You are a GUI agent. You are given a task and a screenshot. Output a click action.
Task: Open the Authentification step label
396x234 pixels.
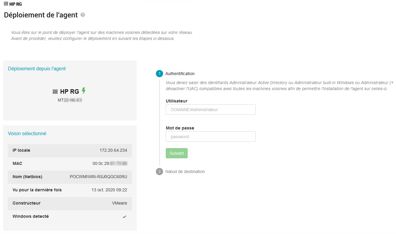pyautogui.click(x=180, y=74)
